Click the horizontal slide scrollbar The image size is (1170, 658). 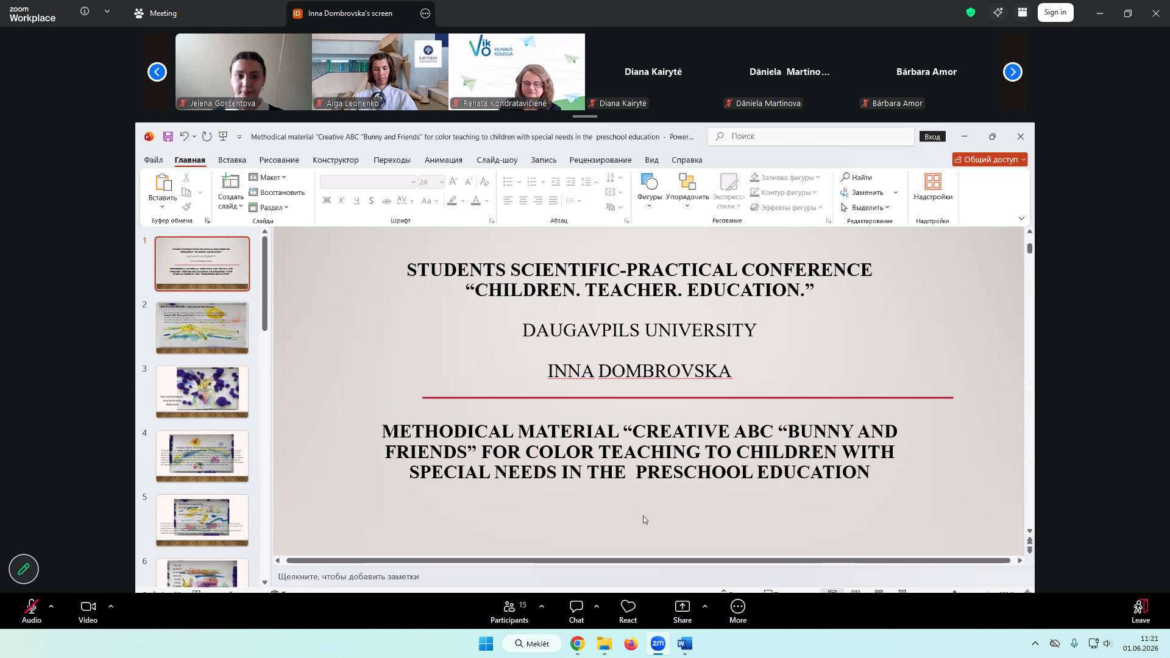tap(648, 561)
